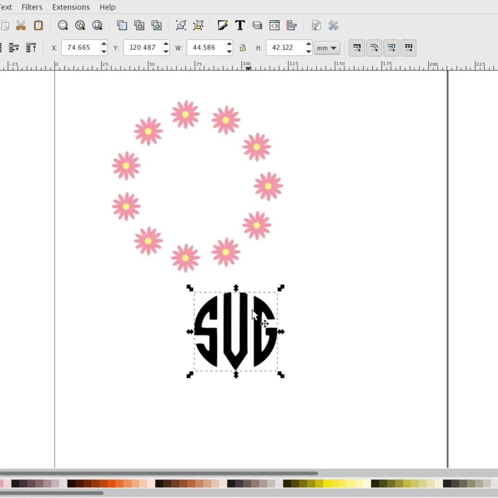This screenshot has height=498, width=498.
Task: Toggle the width-height lock ratio icon
Action: [243, 48]
